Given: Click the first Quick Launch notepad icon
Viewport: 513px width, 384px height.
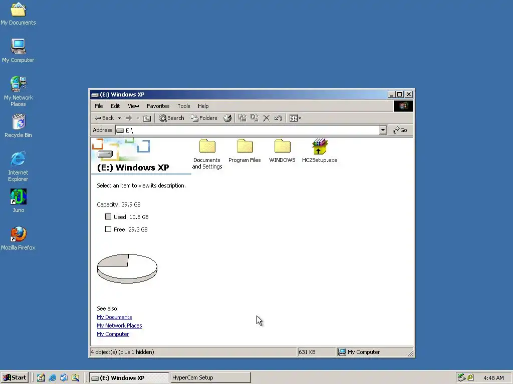Looking at the screenshot, I should coord(41,377).
